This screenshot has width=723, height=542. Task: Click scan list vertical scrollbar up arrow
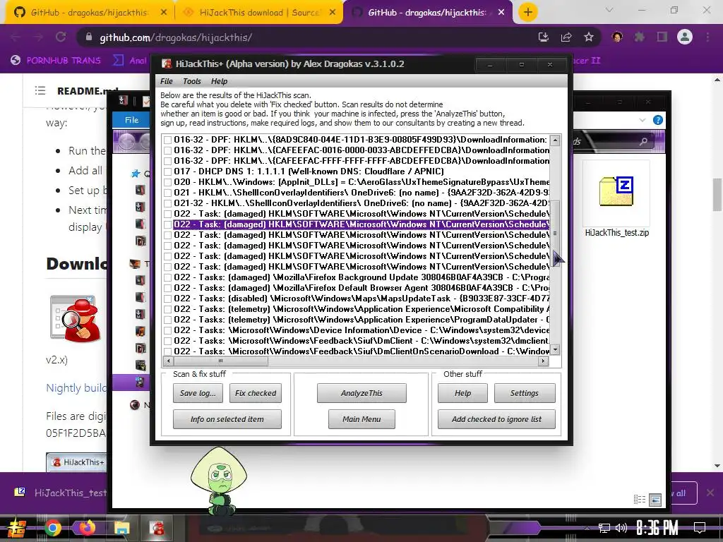(555, 140)
